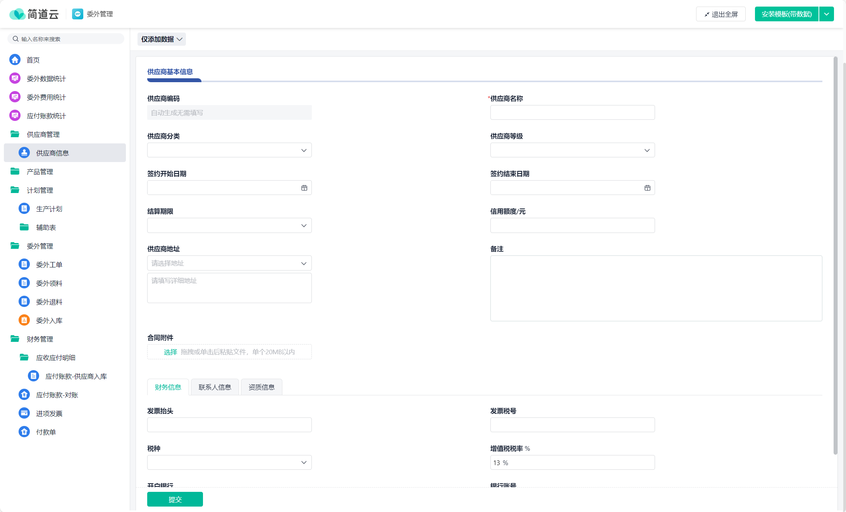Click the 供应商名称 input field
This screenshot has width=846, height=512.
tap(572, 112)
